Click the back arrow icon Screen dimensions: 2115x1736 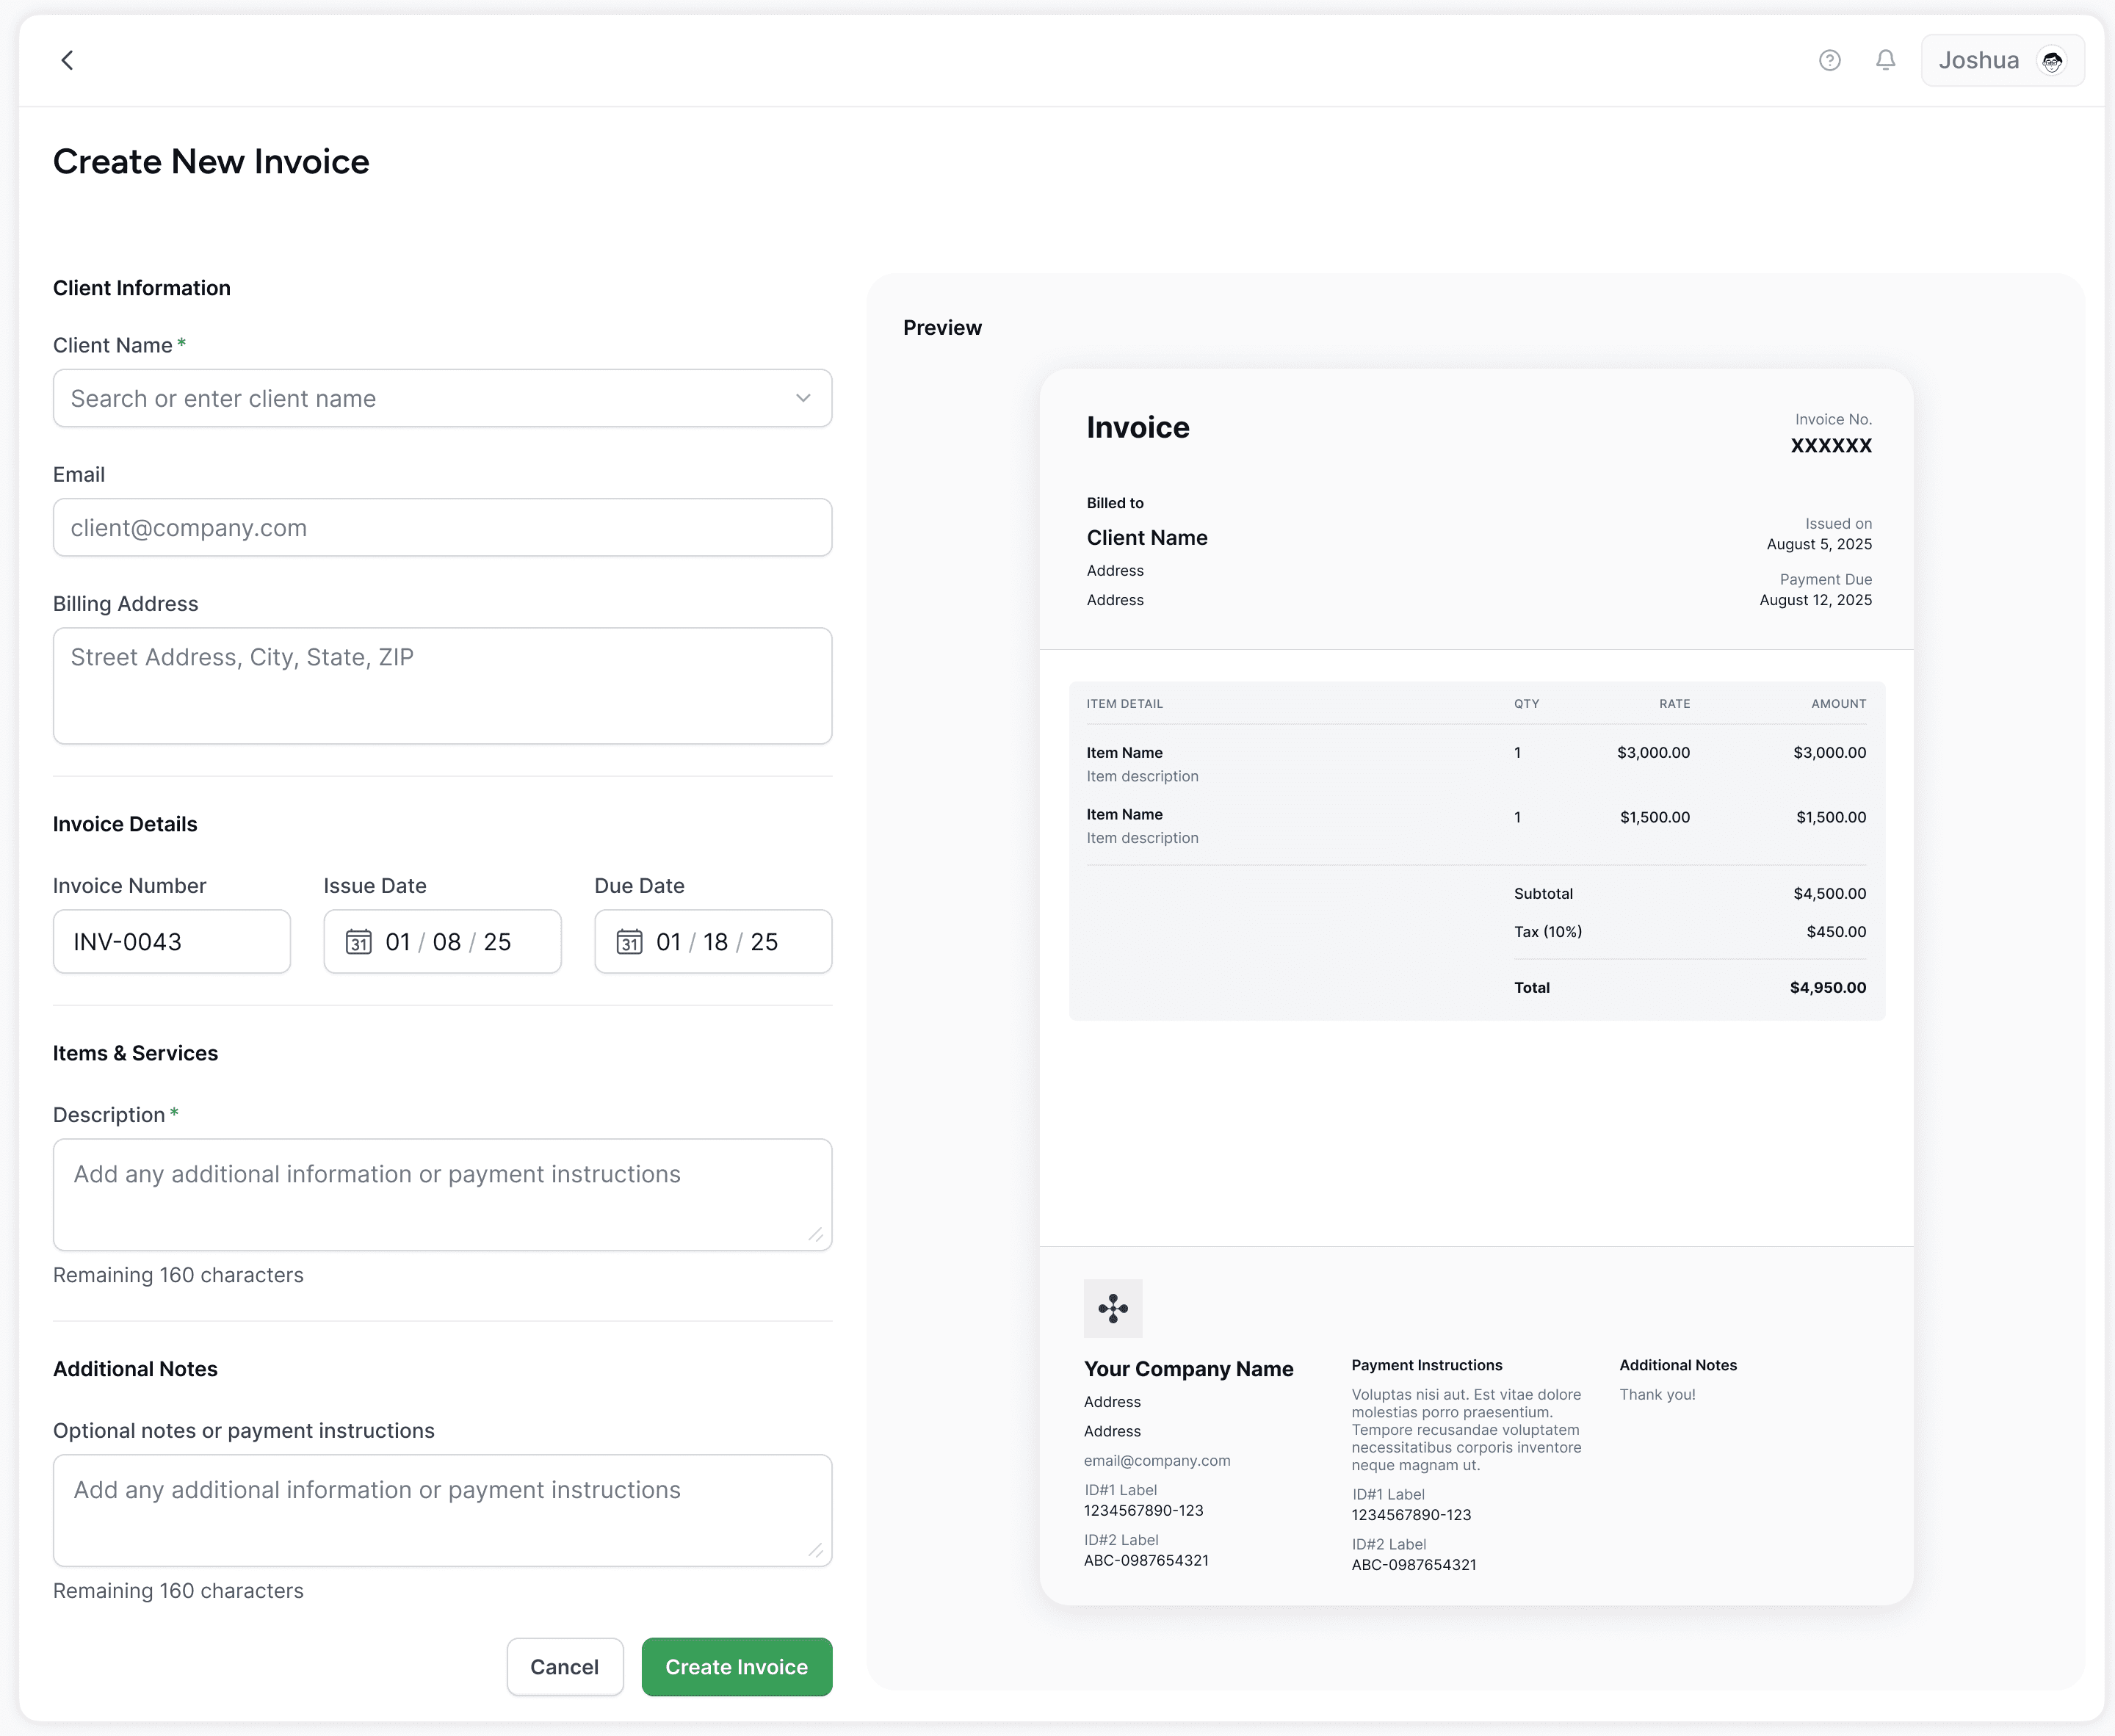tap(67, 60)
